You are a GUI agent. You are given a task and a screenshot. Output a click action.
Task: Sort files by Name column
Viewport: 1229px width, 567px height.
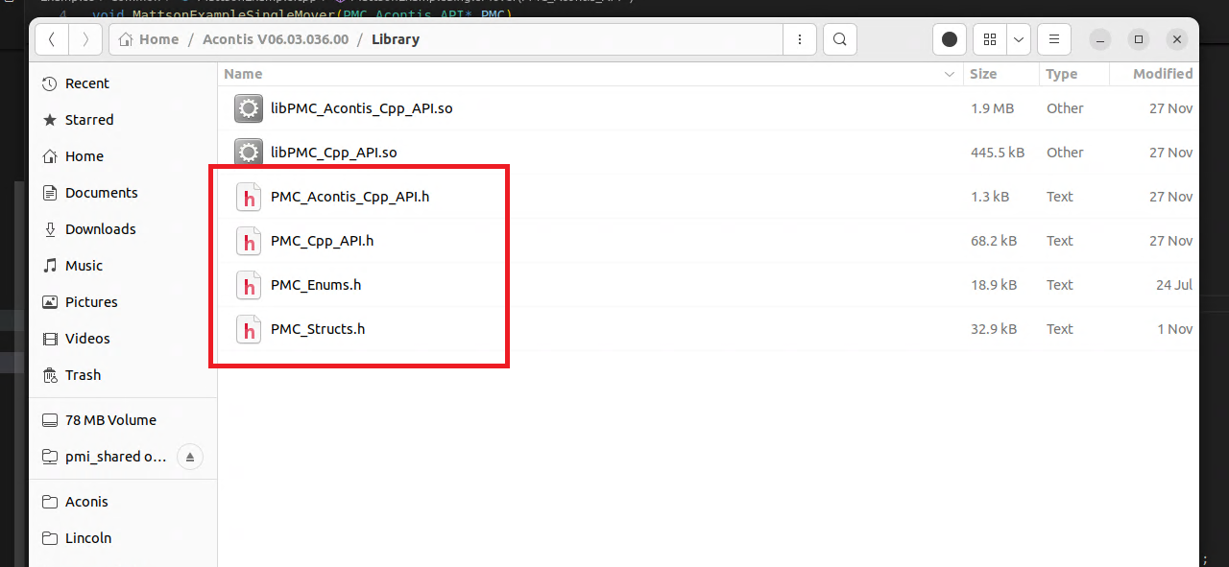(244, 74)
